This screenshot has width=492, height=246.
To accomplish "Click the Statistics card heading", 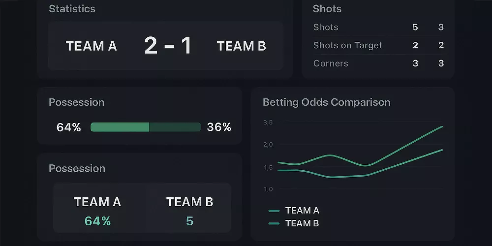I will [72, 9].
